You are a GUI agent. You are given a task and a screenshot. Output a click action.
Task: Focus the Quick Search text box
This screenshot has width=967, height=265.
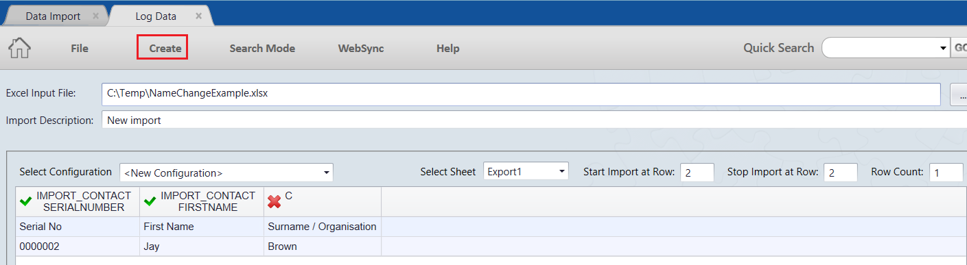pos(880,48)
